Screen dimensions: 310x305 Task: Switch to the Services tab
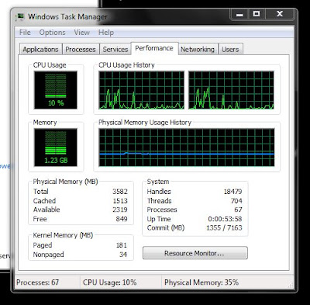pos(115,49)
